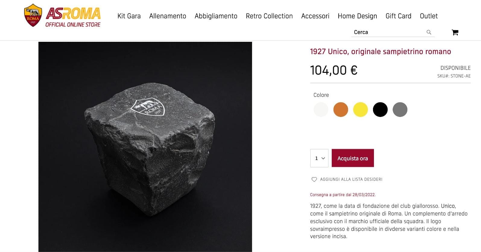This screenshot has height=252, width=481.
Task: Open the Allenamento menu
Action: (x=168, y=16)
